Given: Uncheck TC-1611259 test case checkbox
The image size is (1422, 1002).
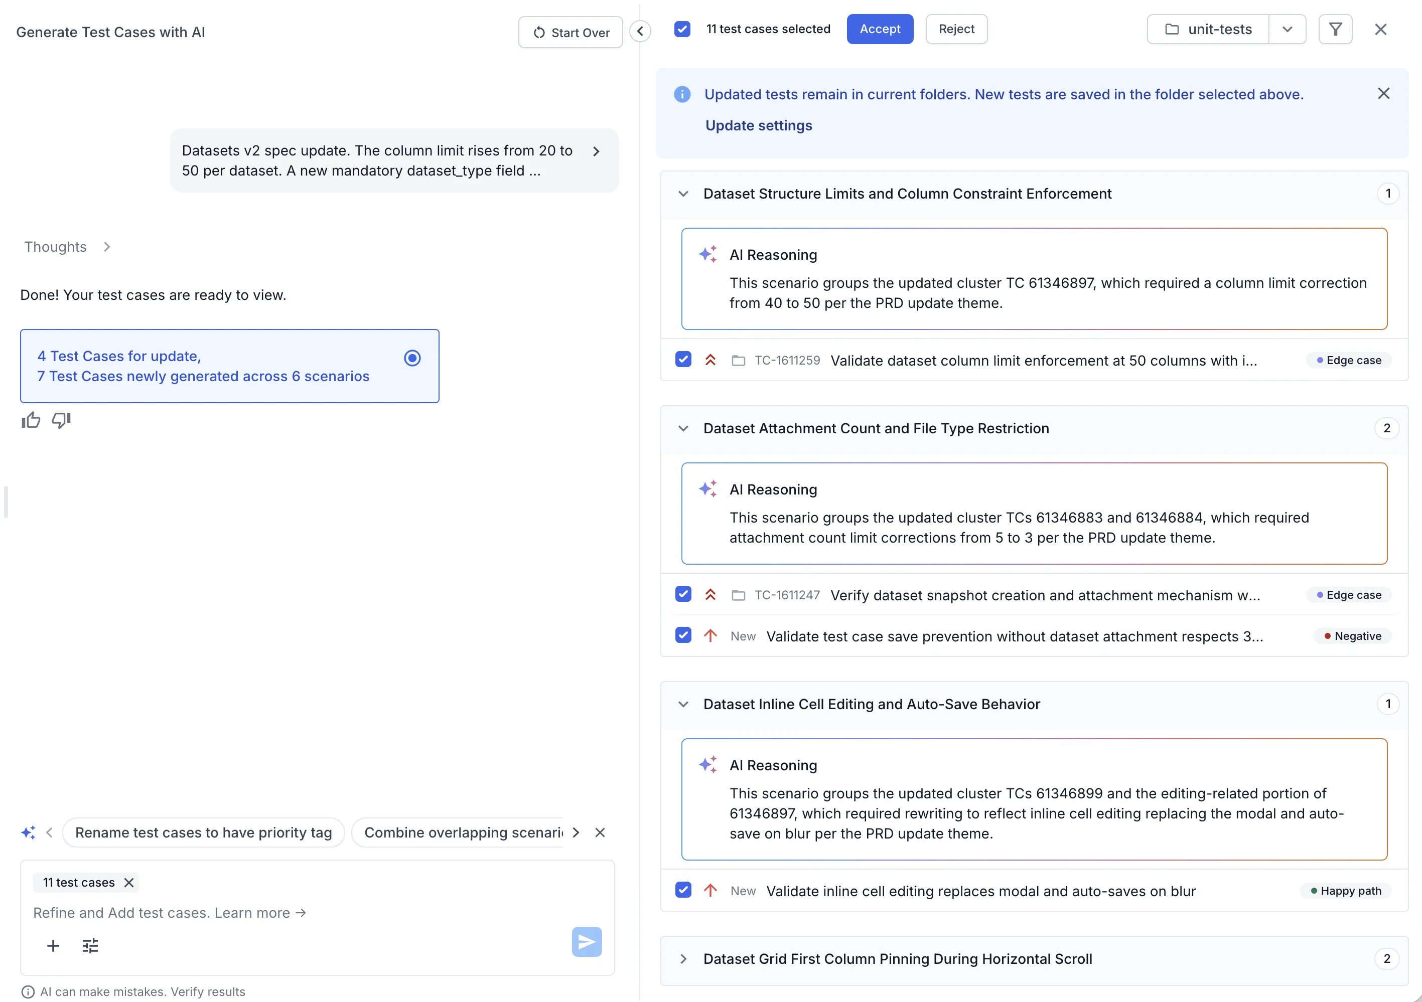Looking at the screenshot, I should [x=683, y=360].
